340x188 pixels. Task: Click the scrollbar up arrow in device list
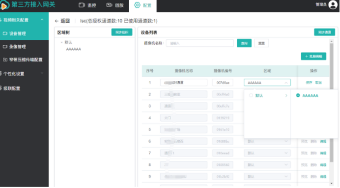(x=331, y=41)
